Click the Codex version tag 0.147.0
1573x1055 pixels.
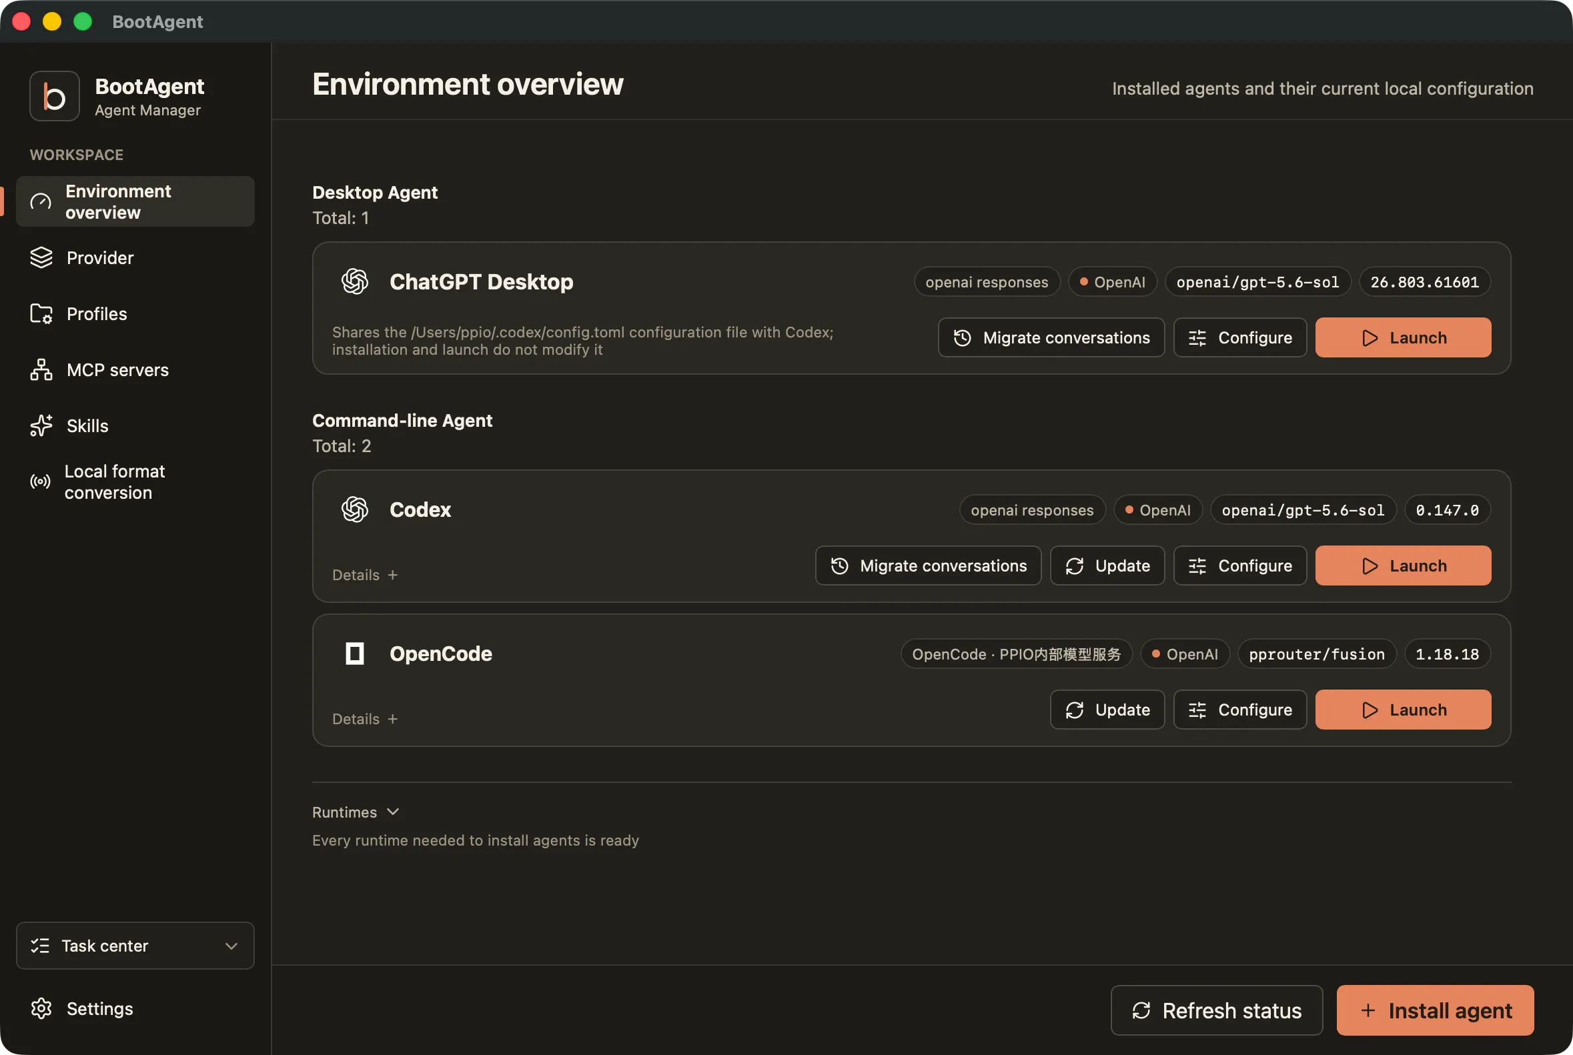[1447, 510]
